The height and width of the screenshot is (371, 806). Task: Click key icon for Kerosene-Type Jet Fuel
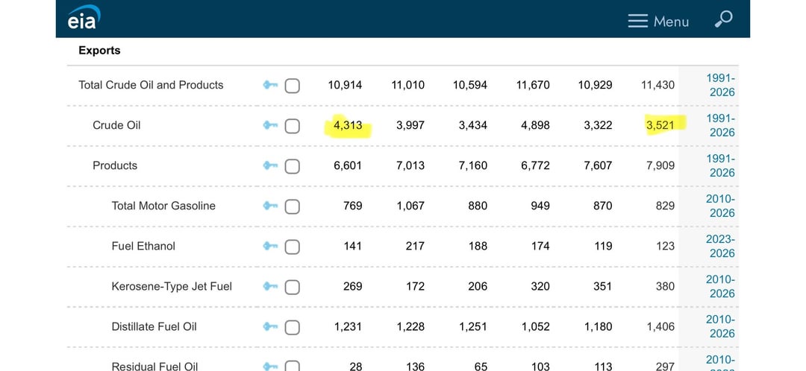click(x=270, y=286)
